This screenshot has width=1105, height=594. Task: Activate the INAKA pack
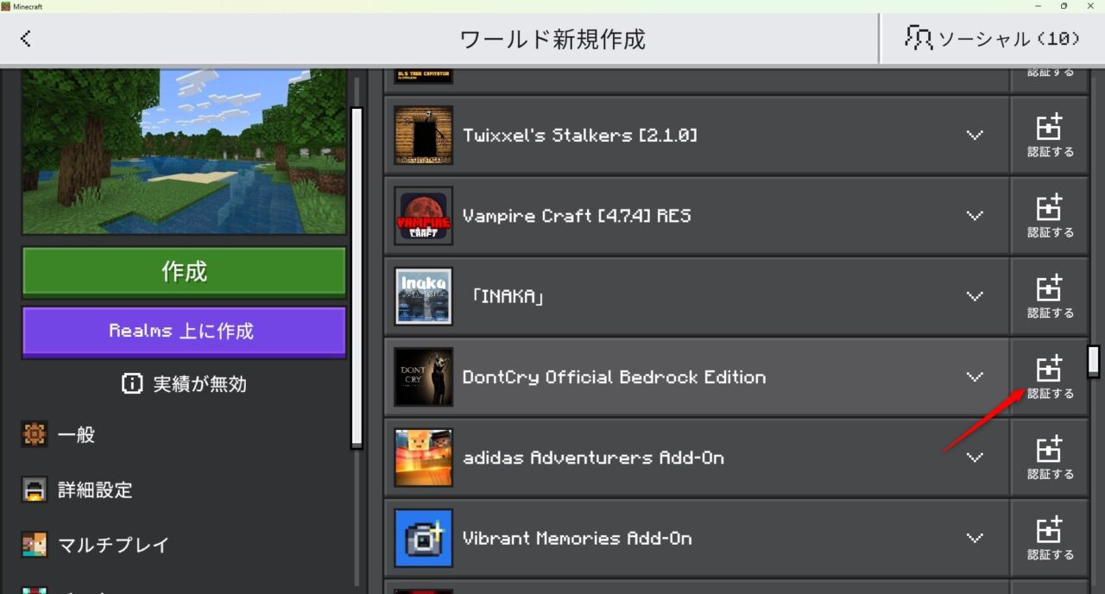pyautogui.click(x=1050, y=296)
